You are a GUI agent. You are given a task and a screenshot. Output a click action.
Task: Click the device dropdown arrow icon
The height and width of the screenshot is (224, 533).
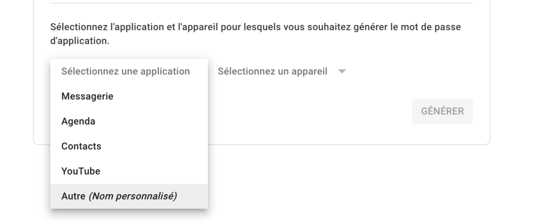click(342, 71)
